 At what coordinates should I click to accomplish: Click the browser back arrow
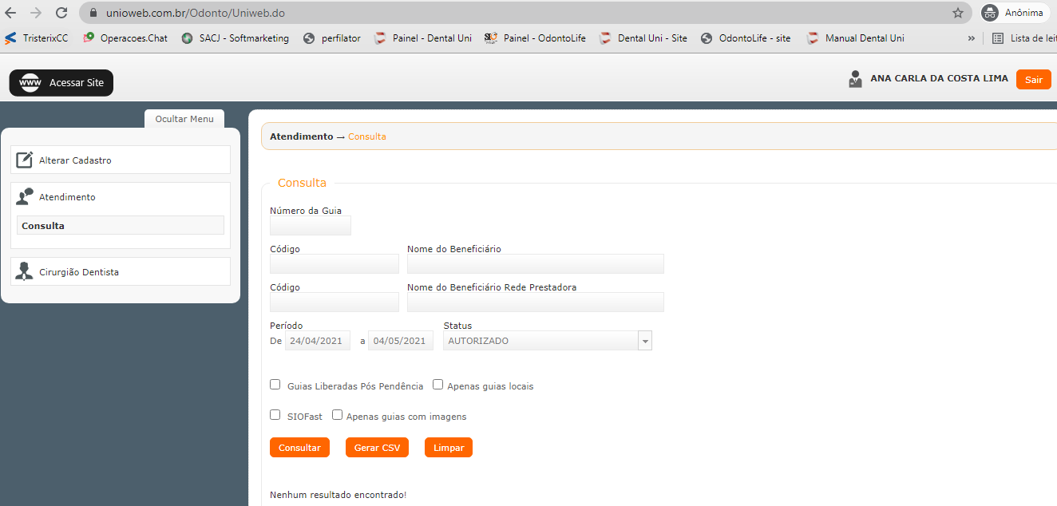[x=10, y=13]
